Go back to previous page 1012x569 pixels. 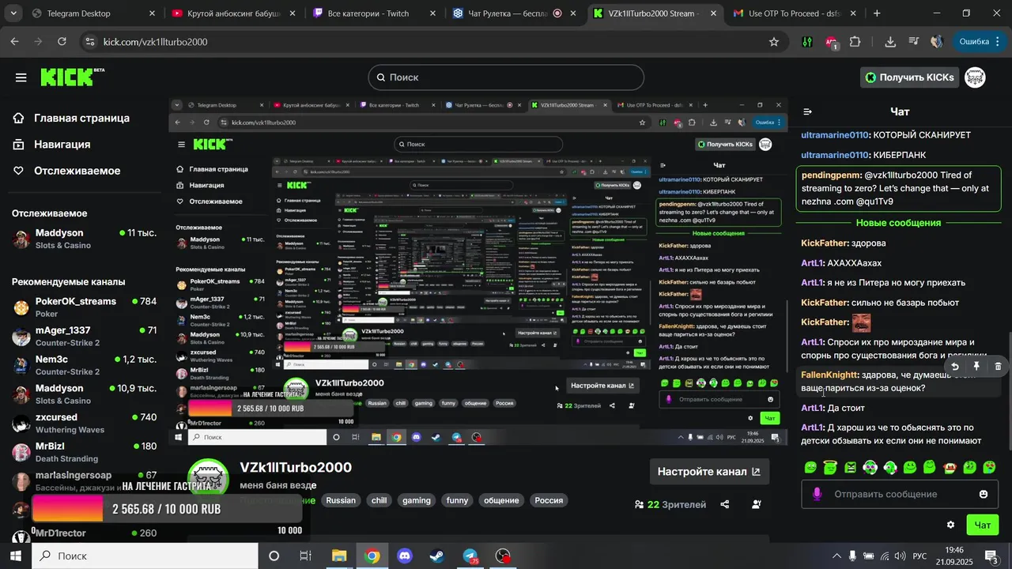tap(15, 42)
